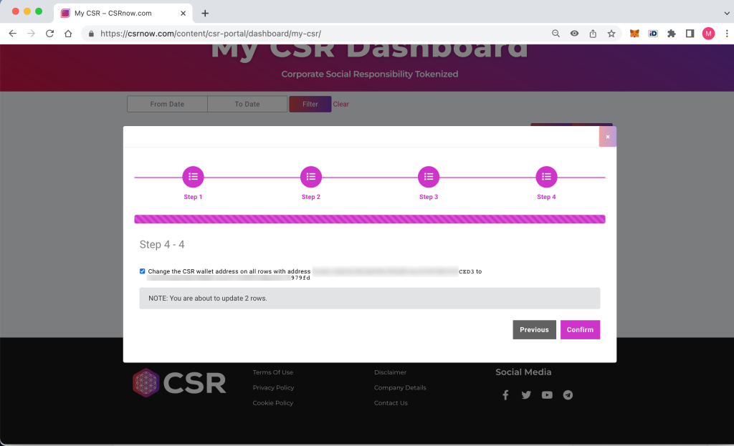734x446 pixels.
Task: Reload the current page
Action: [x=49, y=34]
